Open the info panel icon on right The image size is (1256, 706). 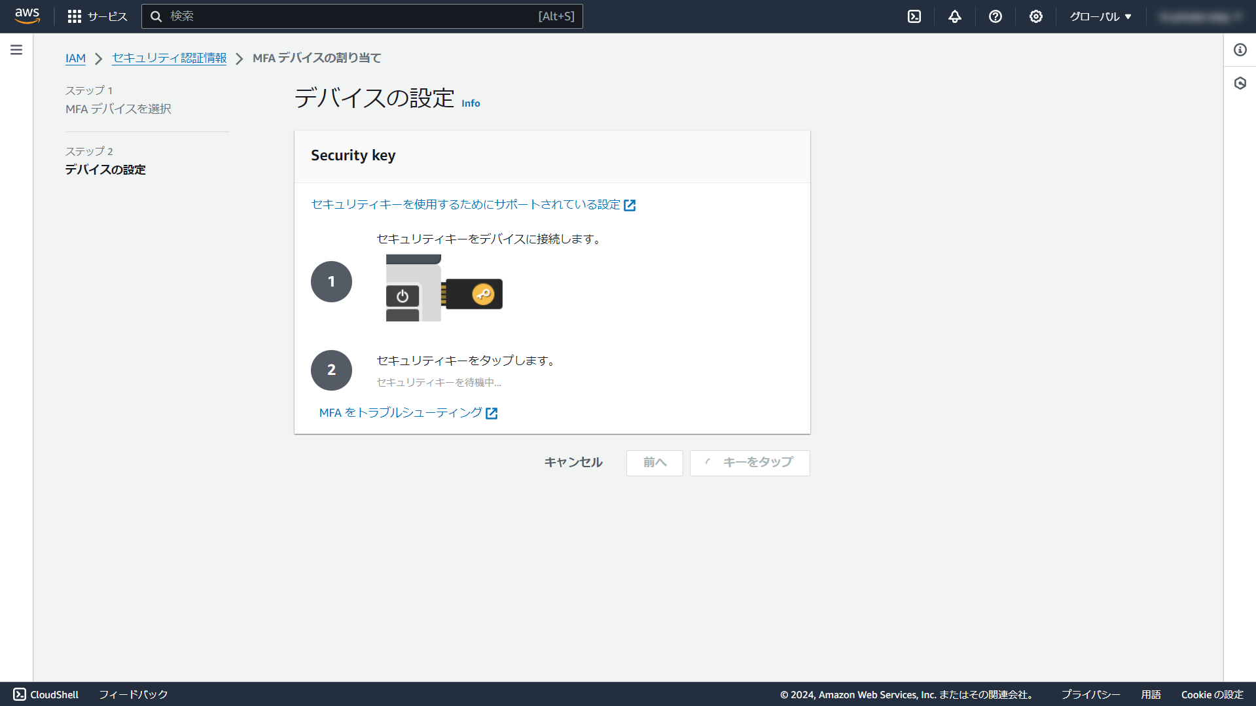coord(1240,50)
